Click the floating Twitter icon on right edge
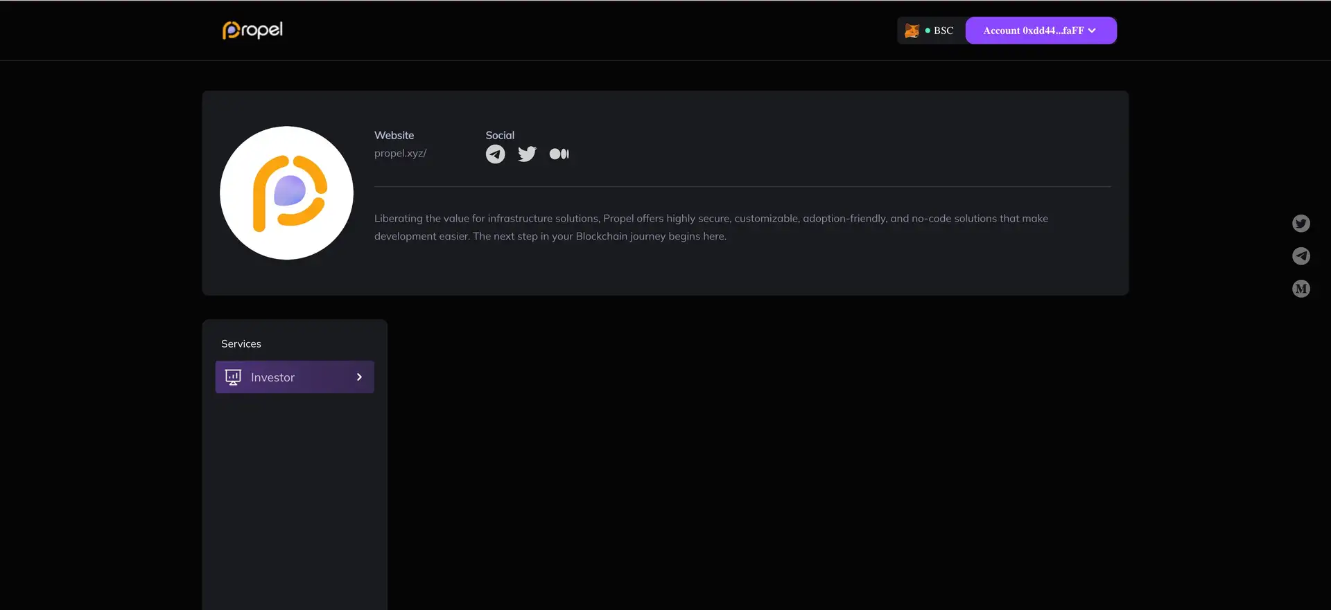 coord(1300,223)
